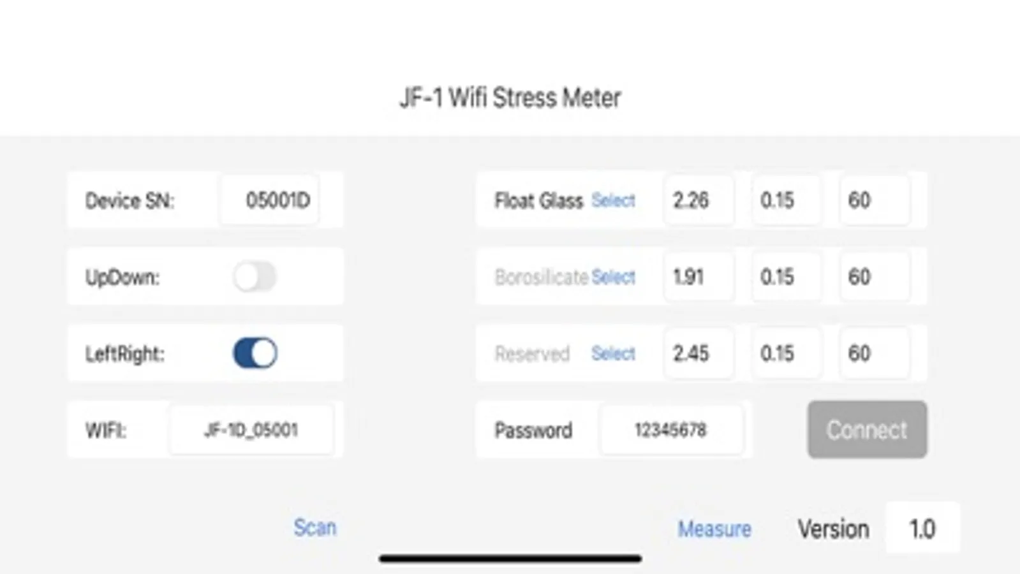Click the Version 1.0 field

(922, 528)
